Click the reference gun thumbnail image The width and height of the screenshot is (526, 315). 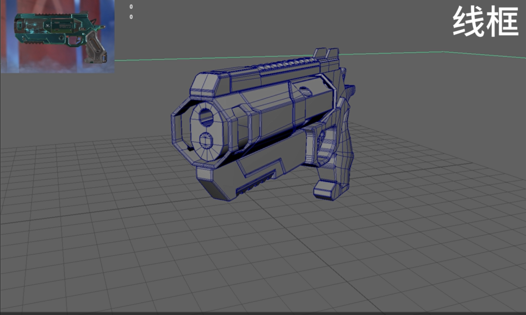point(57,36)
